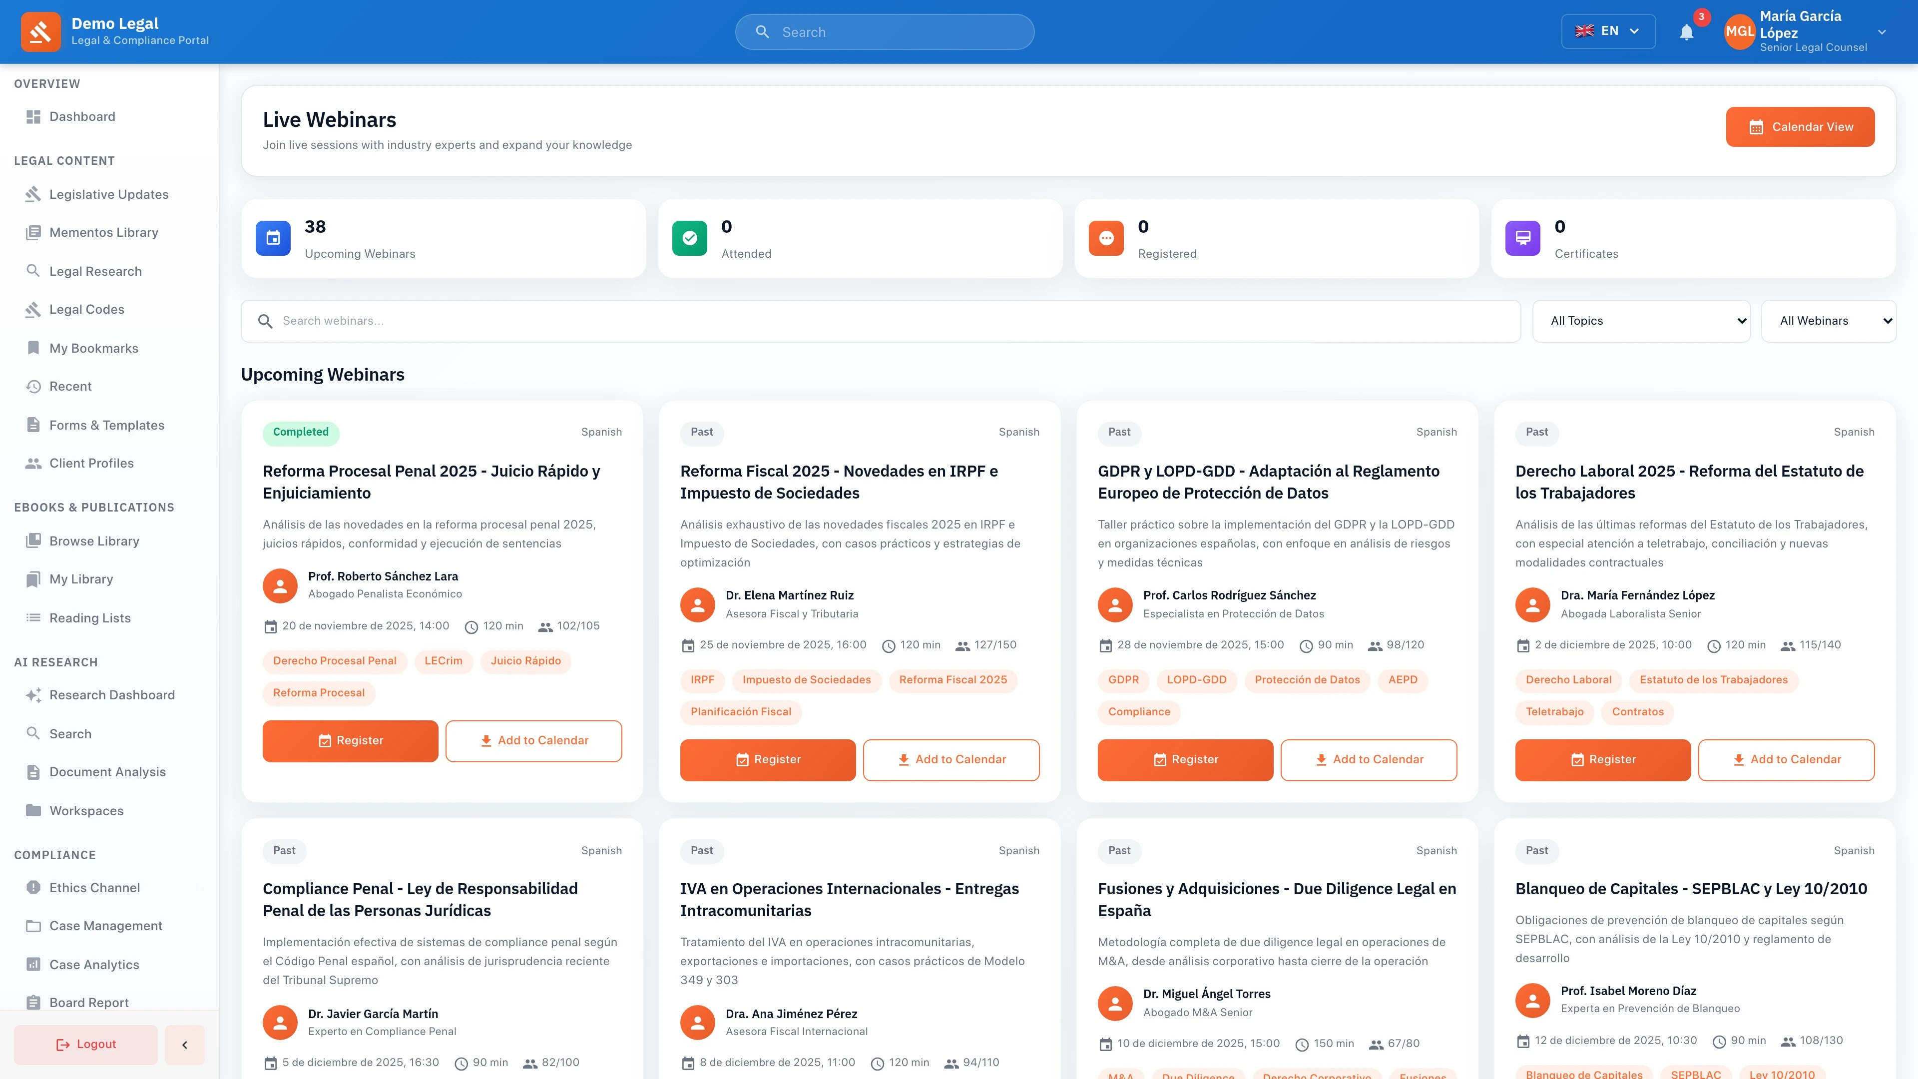Click the notification bell icon
The height and width of the screenshot is (1079, 1918).
pos(1686,32)
